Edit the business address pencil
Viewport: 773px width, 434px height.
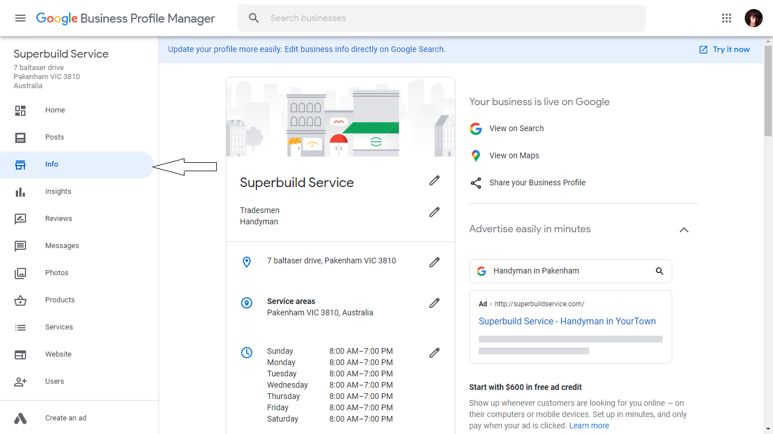pyautogui.click(x=434, y=262)
